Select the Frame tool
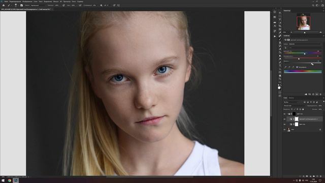Screen dimensions: 325x183 280,29
